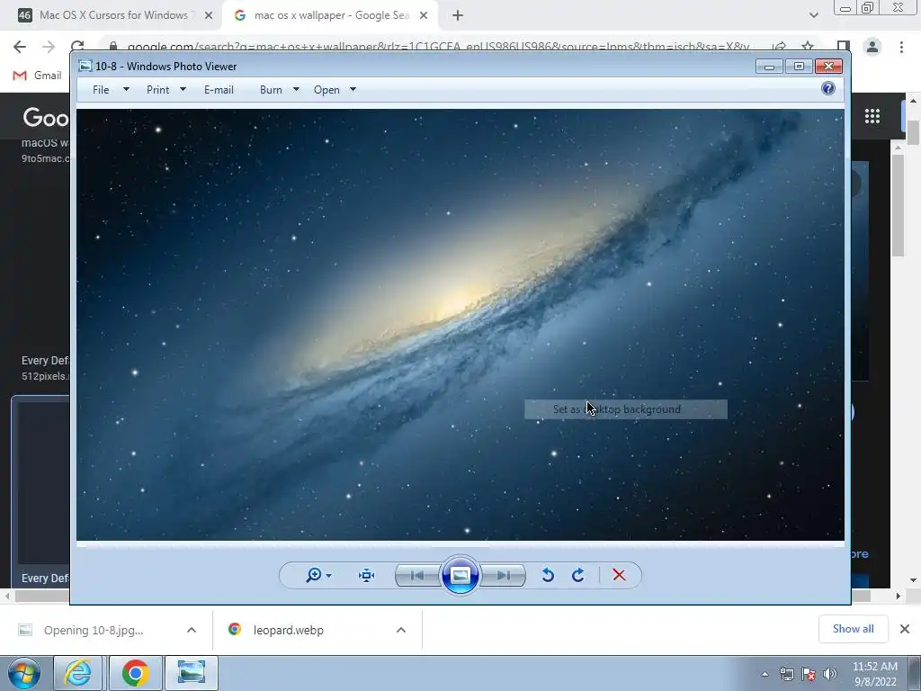Image resolution: width=921 pixels, height=691 pixels.
Task: Click the Opening 10-8.jpg download item
Action: click(x=94, y=630)
